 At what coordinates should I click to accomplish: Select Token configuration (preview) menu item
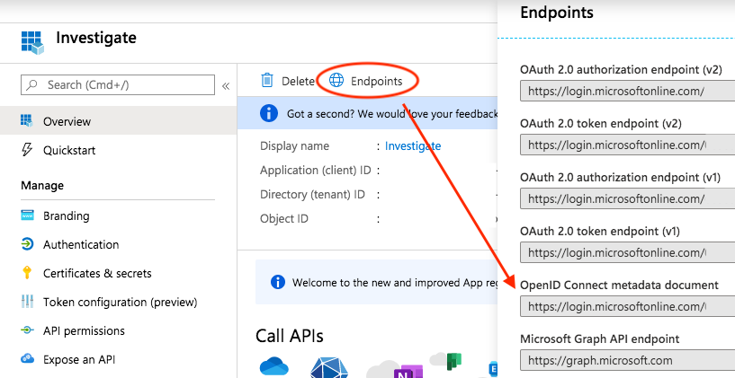120,302
